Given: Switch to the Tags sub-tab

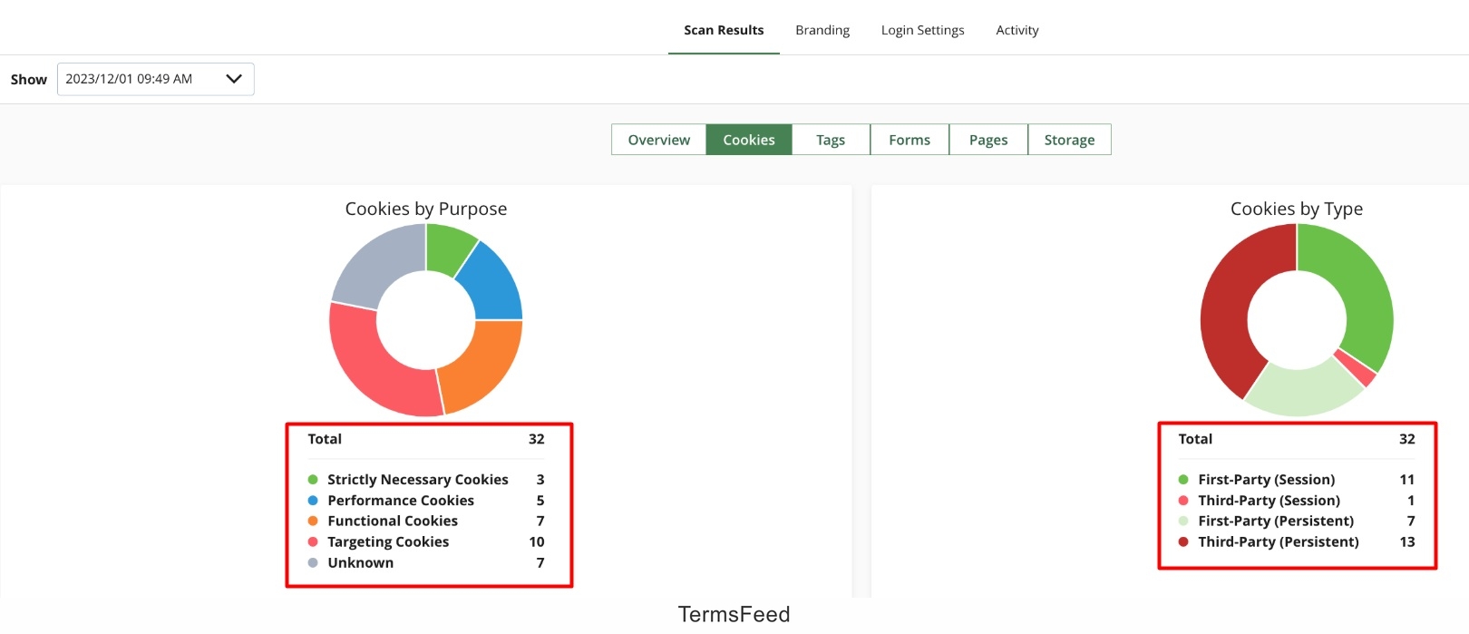Looking at the screenshot, I should 831,140.
